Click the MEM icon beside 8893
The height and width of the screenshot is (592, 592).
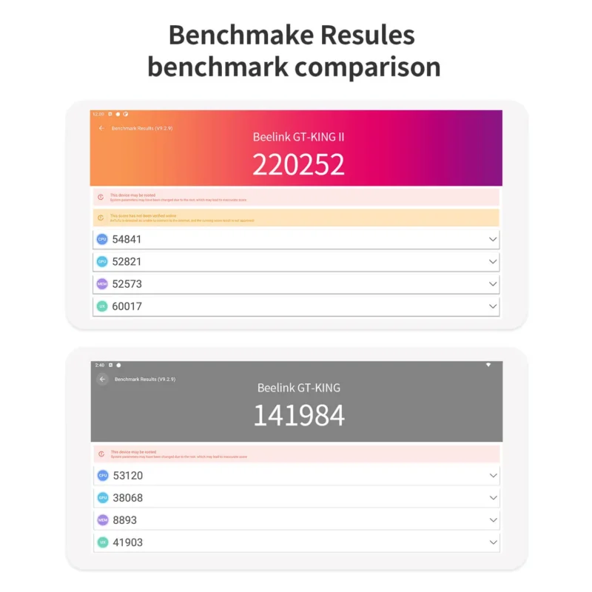103,520
